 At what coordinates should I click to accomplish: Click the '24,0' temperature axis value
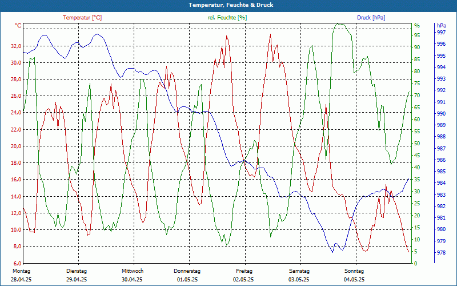tap(17, 113)
